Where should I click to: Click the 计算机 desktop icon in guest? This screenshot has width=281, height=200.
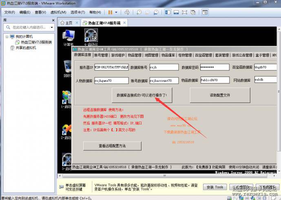point(69,38)
